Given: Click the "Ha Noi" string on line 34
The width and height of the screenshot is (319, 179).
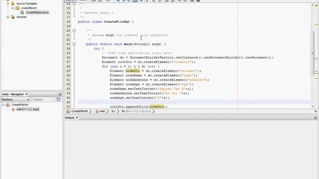Looking at the screenshot, I should pos(172,93).
